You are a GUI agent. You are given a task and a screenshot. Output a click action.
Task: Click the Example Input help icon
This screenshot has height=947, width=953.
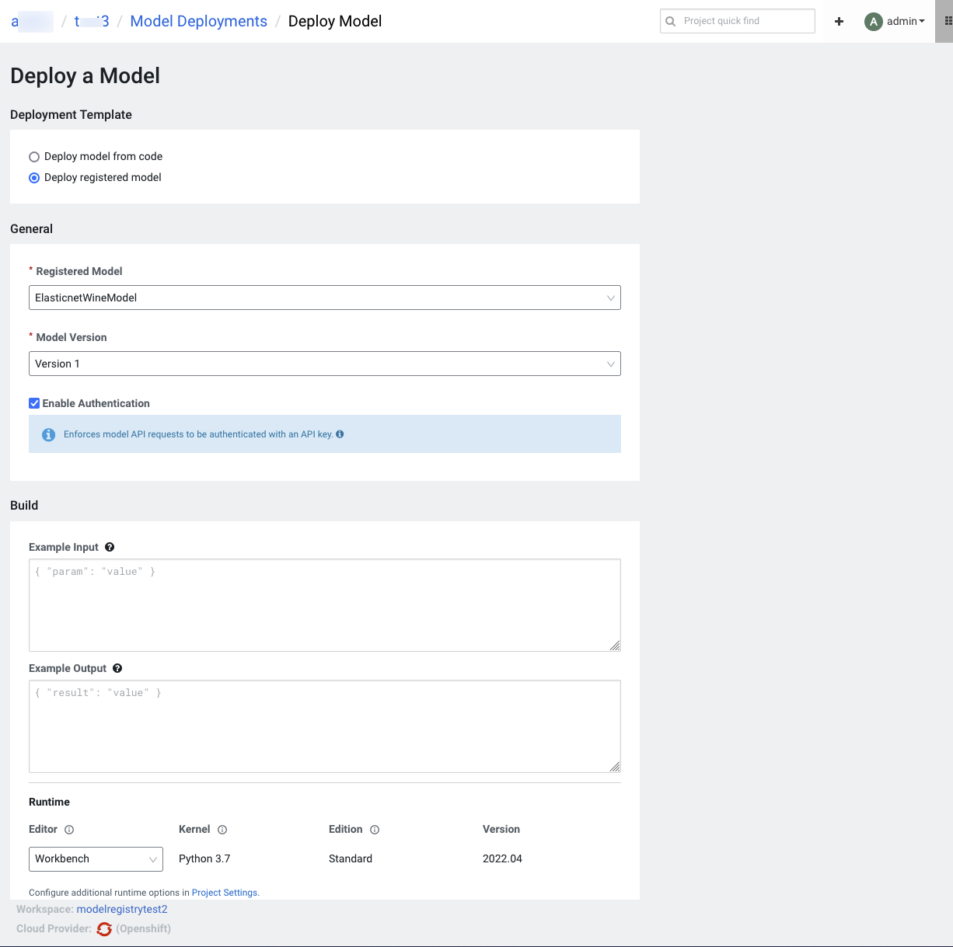110,547
